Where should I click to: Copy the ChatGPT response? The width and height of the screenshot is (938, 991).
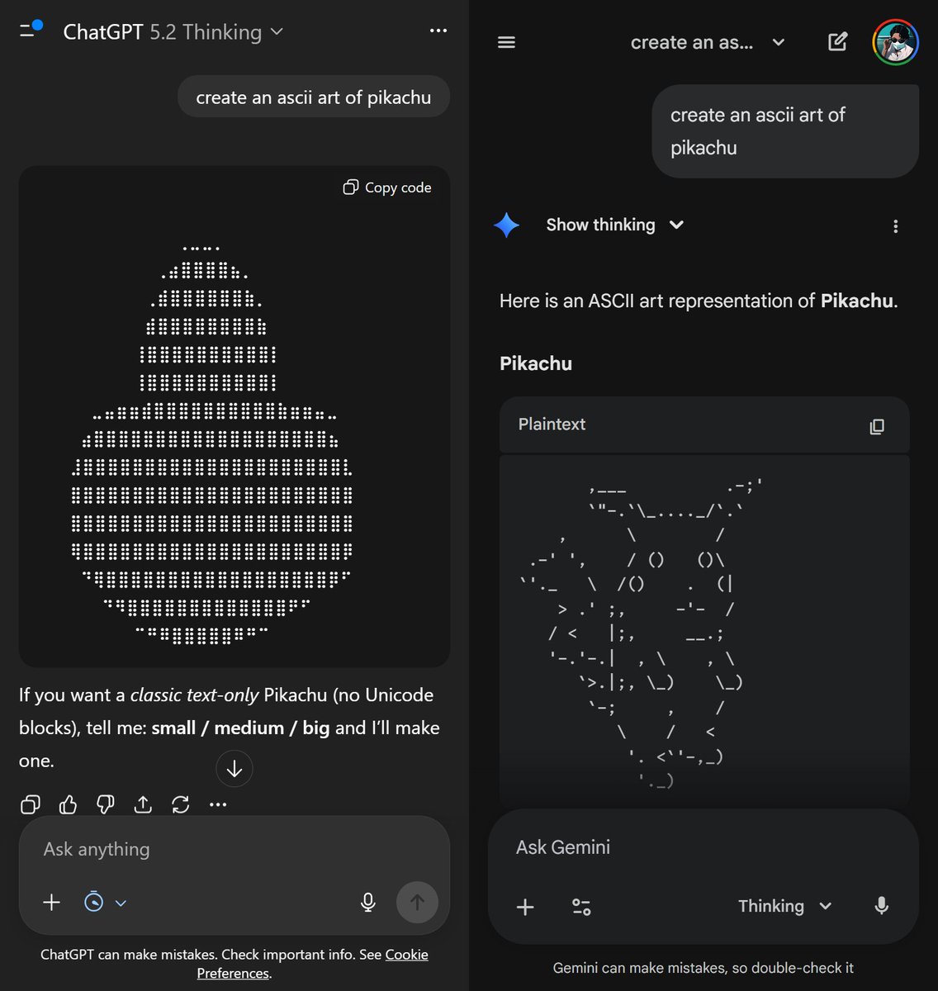[x=31, y=804]
